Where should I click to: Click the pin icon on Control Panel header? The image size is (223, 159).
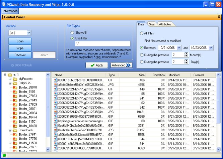click(x=219, y=17)
